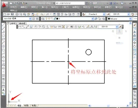
Task: Click the layer 0 black color swatch
Action: point(57,19)
